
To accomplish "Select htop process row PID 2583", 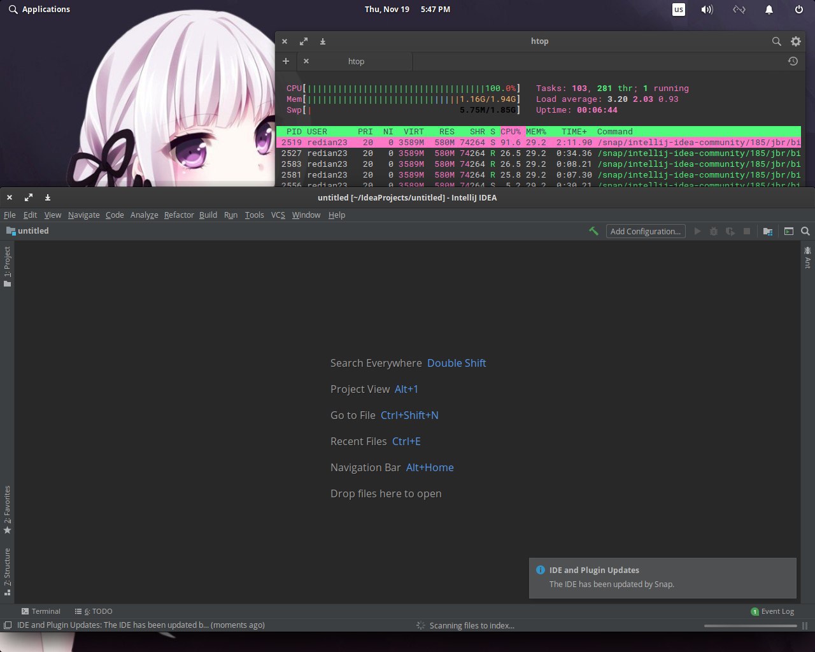I will pyautogui.click(x=539, y=164).
